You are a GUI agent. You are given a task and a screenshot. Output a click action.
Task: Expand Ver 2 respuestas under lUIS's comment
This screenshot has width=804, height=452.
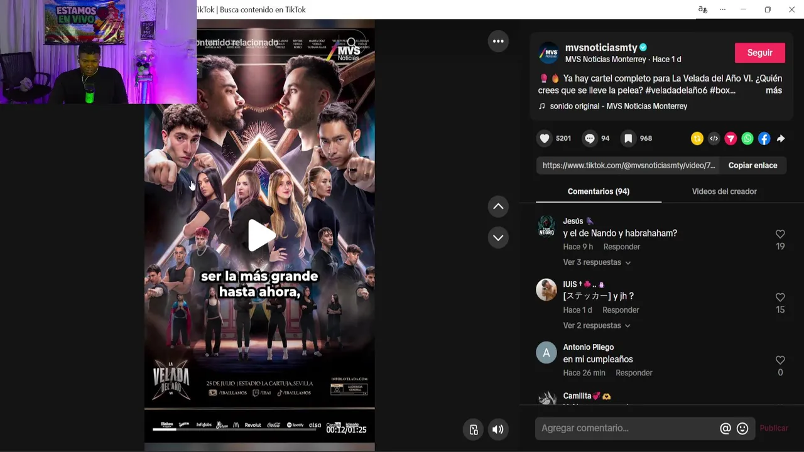(x=597, y=326)
